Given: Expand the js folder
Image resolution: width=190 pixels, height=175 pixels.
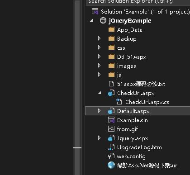Looking at the screenshot, I should pos(99,75).
